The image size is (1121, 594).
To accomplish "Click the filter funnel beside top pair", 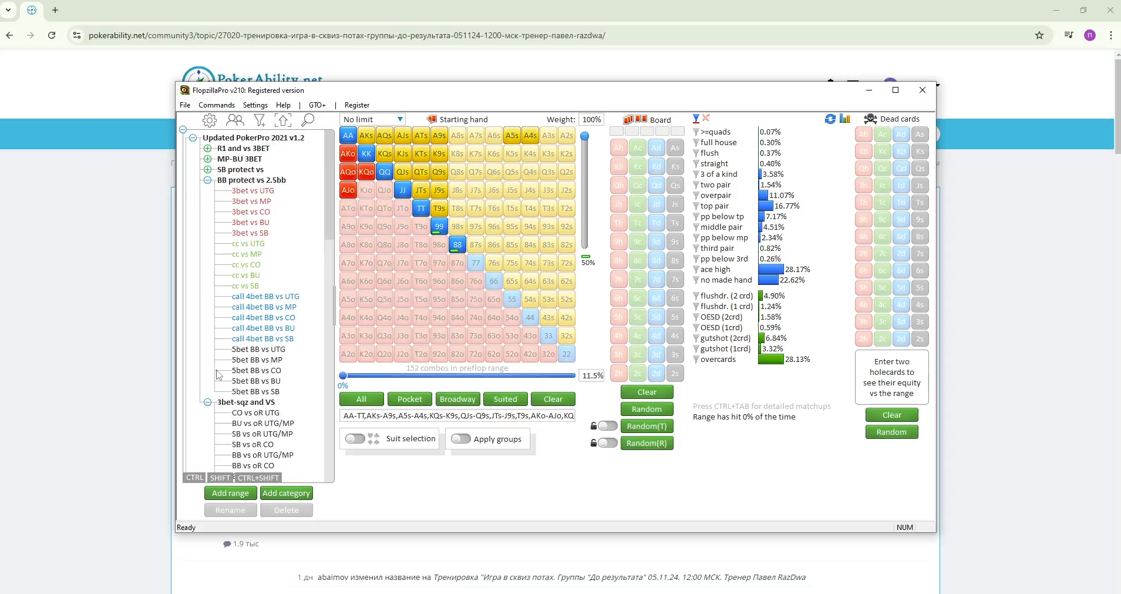I will [696, 206].
